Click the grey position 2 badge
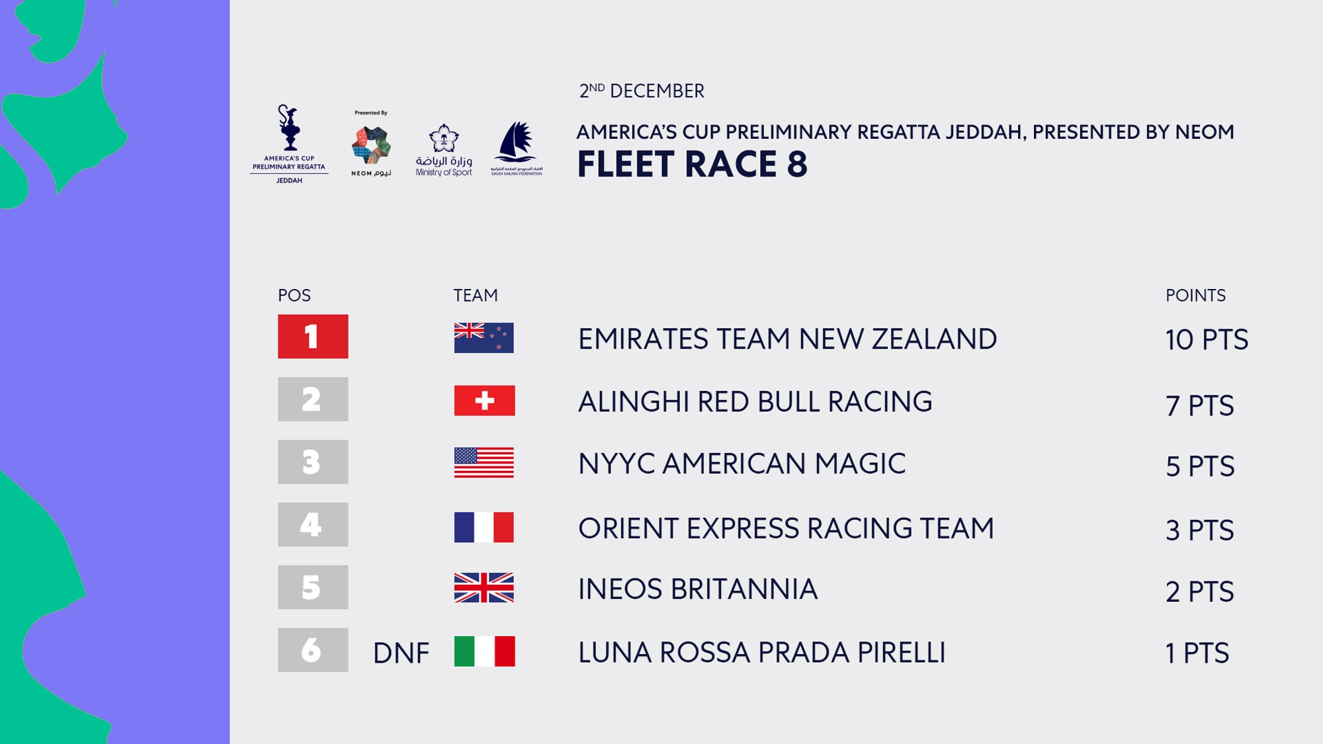The height and width of the screenshot is (744, 1323). [x=313, y=399]
